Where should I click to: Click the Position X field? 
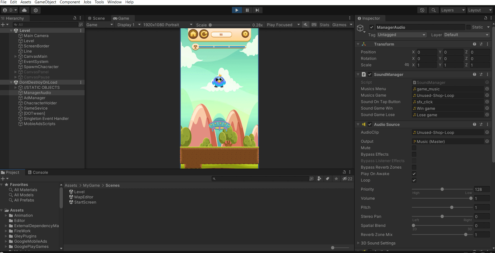click(x=427, y=52)
